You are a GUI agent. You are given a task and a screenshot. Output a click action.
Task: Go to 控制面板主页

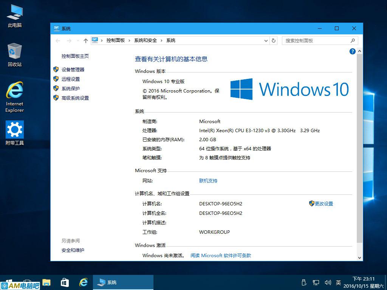click(75, 56)
